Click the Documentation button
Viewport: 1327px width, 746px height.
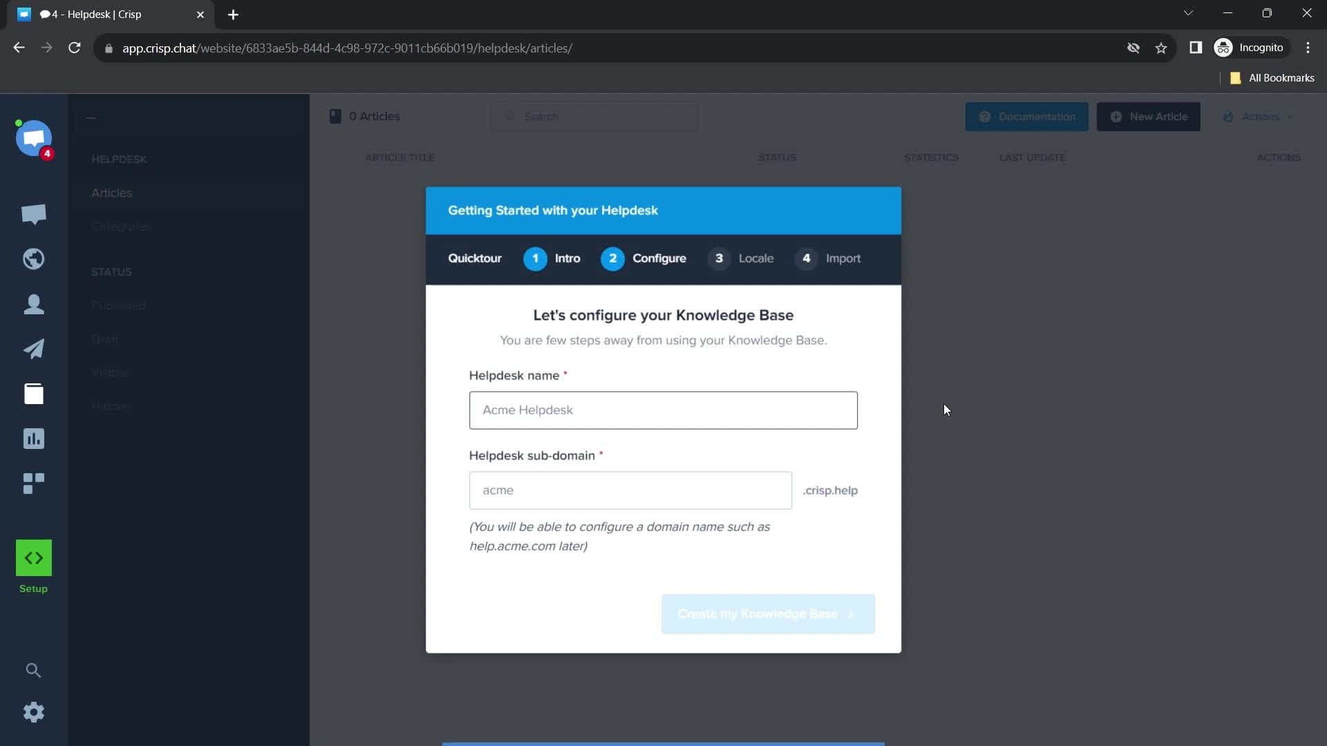pos(1026,115)
